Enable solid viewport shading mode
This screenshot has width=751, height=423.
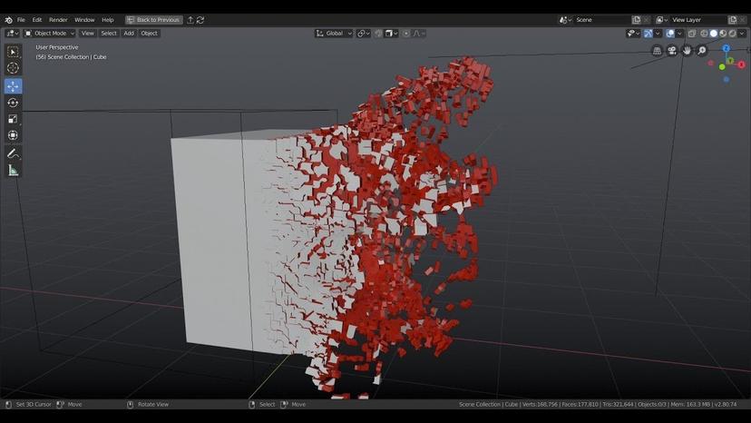click(x=713, y=34)
